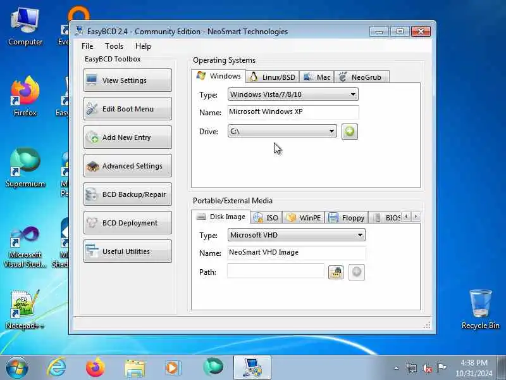
Task: Select the Computer desktop icon
Action: click(25, 27)
